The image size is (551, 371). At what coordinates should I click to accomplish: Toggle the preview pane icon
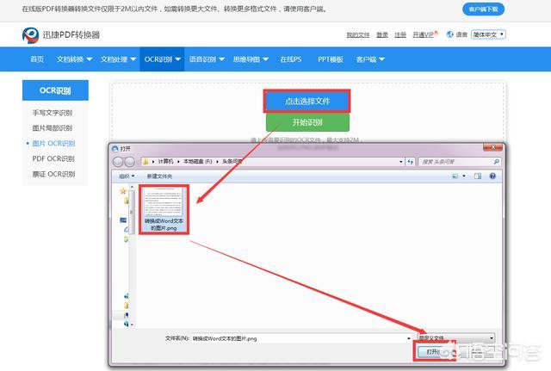(x=478, y=176)
